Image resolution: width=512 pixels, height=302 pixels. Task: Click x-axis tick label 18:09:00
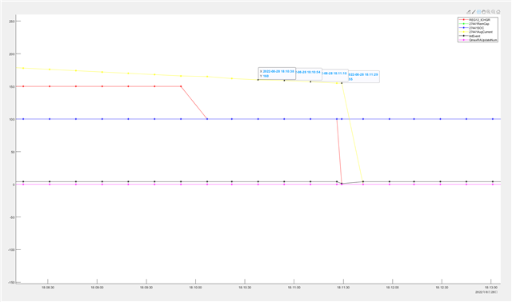tap(97, 288)
